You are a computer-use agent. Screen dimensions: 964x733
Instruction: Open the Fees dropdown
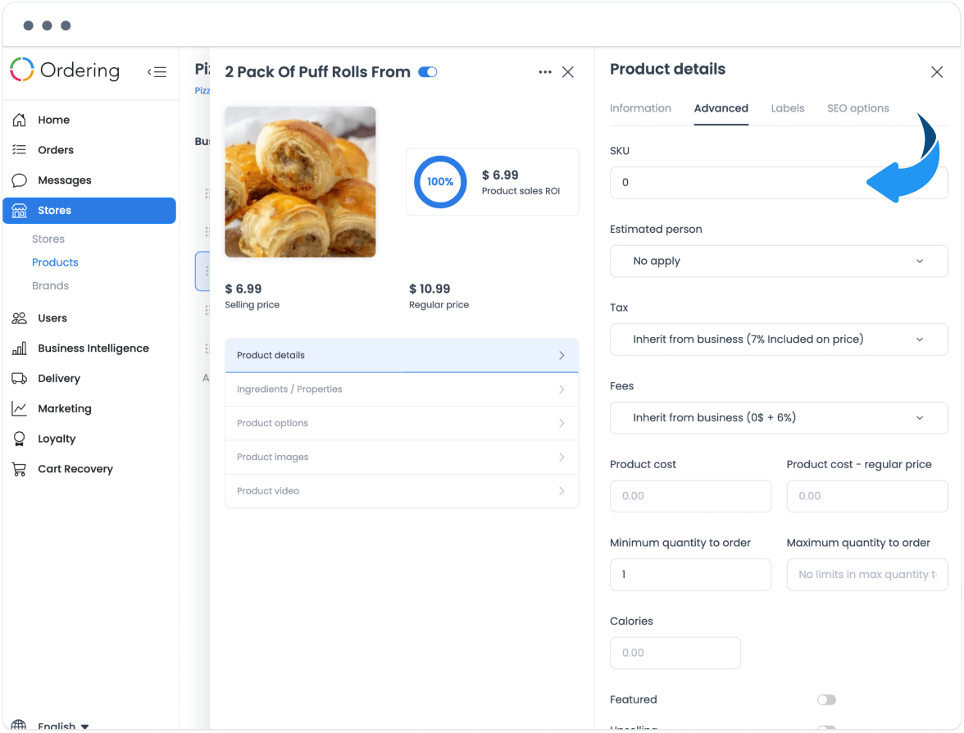[779, 417]
